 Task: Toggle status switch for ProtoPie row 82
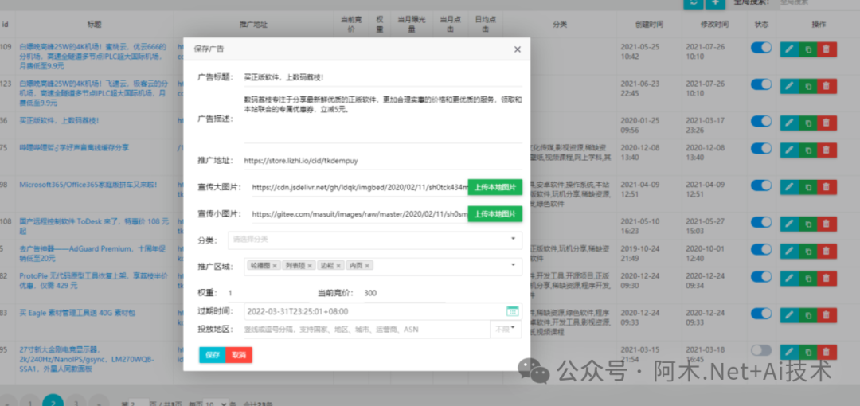click(x=761, y=277)
